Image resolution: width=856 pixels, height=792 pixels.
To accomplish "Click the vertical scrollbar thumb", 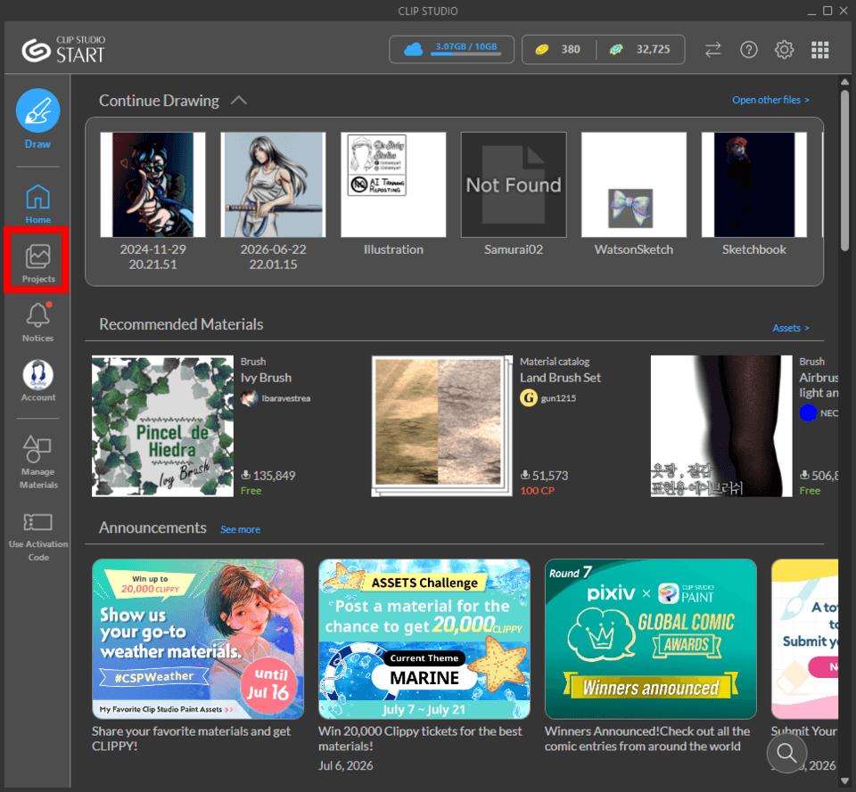I will [x=844, y=170].
